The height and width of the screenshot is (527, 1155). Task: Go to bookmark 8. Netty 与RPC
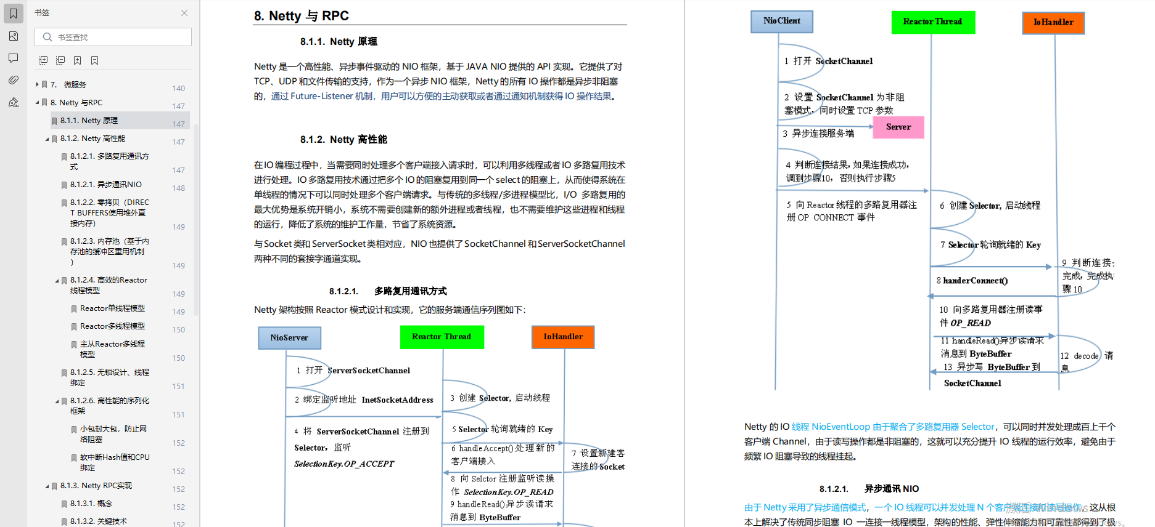tap(76, 102)
